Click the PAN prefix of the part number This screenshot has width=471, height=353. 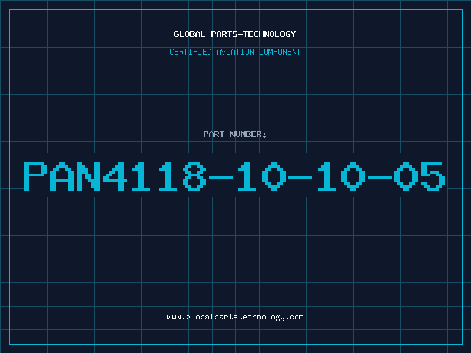(62, 176)
